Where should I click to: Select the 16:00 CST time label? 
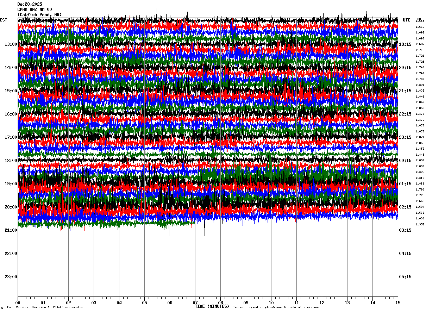click(11, 114)
